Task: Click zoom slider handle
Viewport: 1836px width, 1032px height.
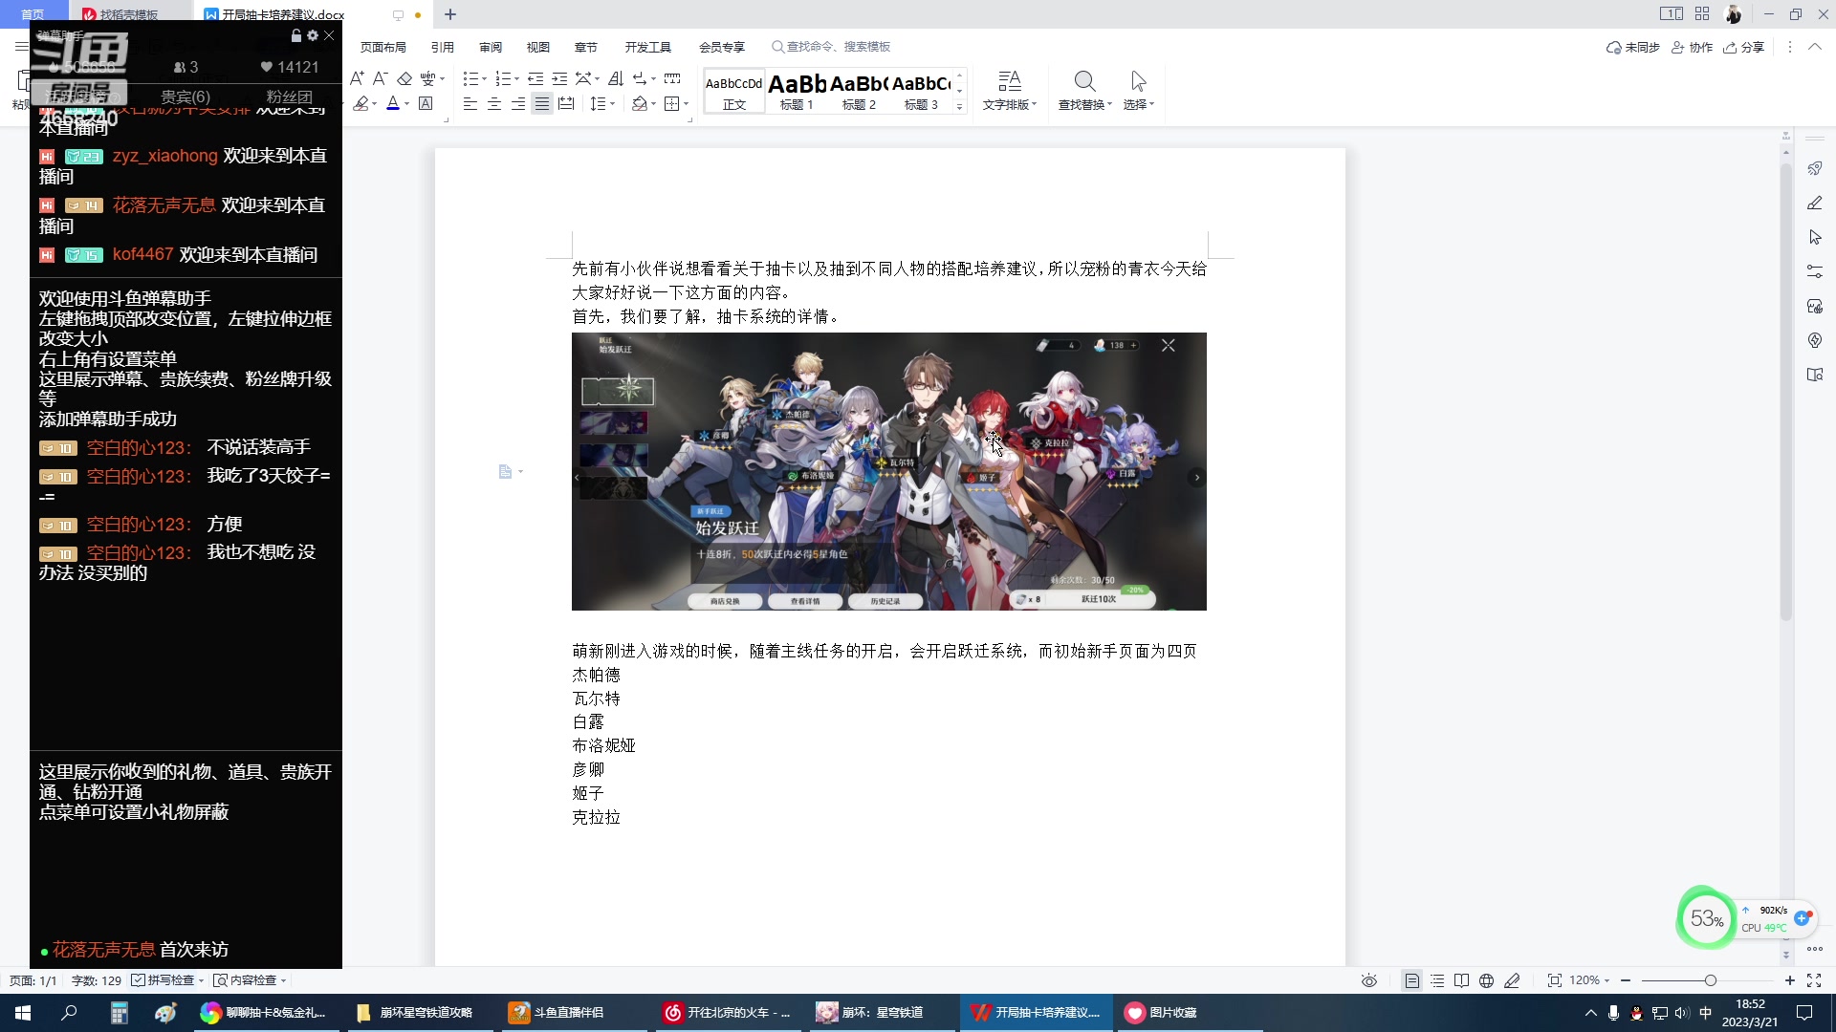Action: tap(1710, 980)
